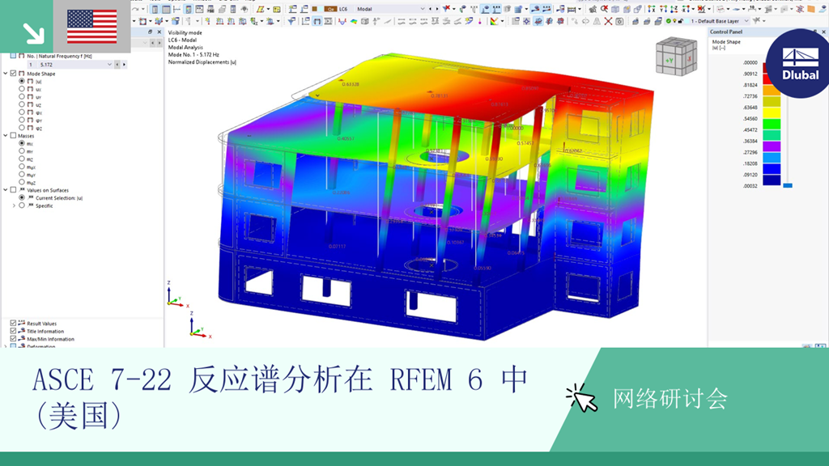Select the Specific values radio button
The height and width of the screenshot is (466, 829).
22,205
